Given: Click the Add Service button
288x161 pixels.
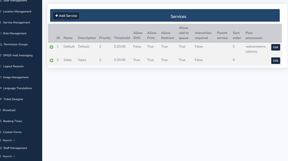Looking at the screenshot, I should coord(66,16).
